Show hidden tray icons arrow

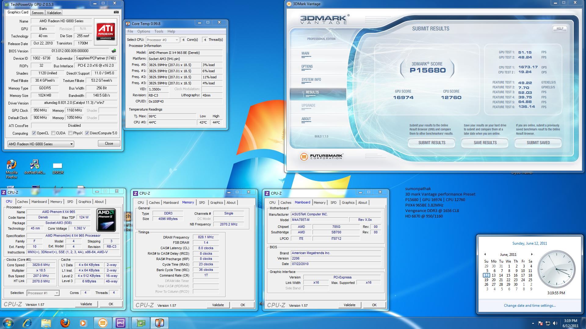tap(533, 323)
